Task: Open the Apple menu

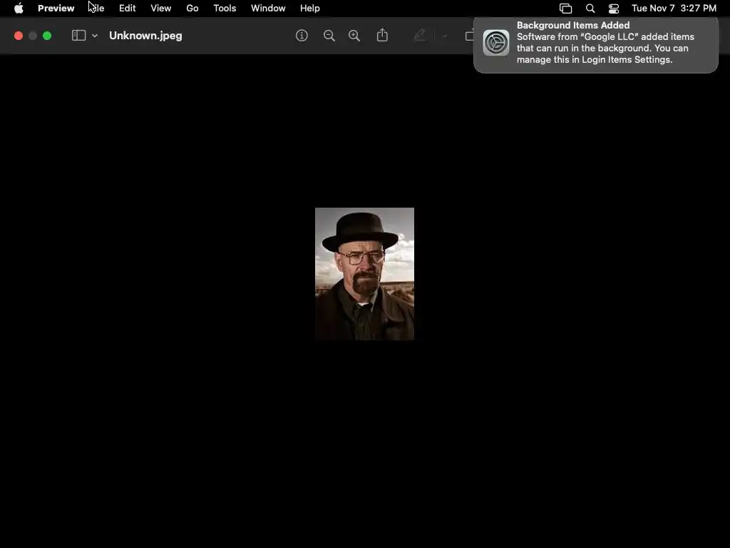Action: pyautogui.click(x=19, y=9)
